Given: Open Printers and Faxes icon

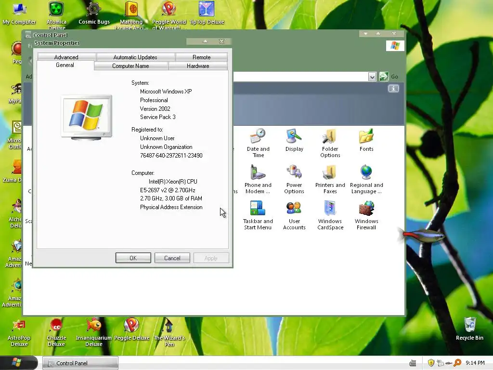Looking at the screenshot, I should tap(330, 179).
